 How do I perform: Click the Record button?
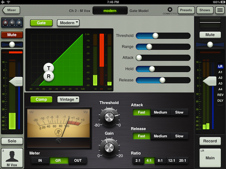pyautogui.click(x=210, y=141)
